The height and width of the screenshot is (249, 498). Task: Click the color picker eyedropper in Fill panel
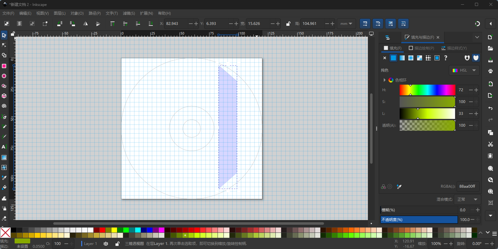pyautogui.click(x=399, y=186)
